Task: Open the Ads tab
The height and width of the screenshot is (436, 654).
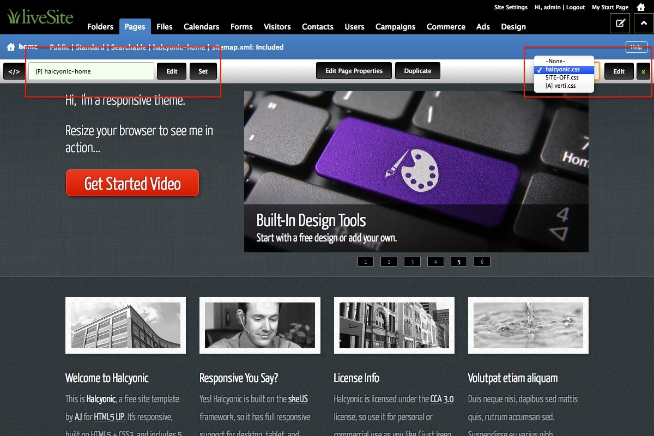Action: click(483, 26)
